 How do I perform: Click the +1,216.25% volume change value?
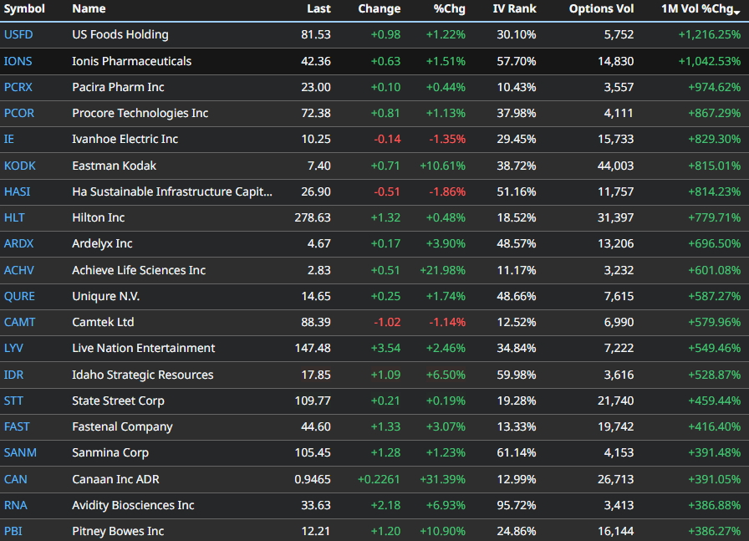point(710,34)
